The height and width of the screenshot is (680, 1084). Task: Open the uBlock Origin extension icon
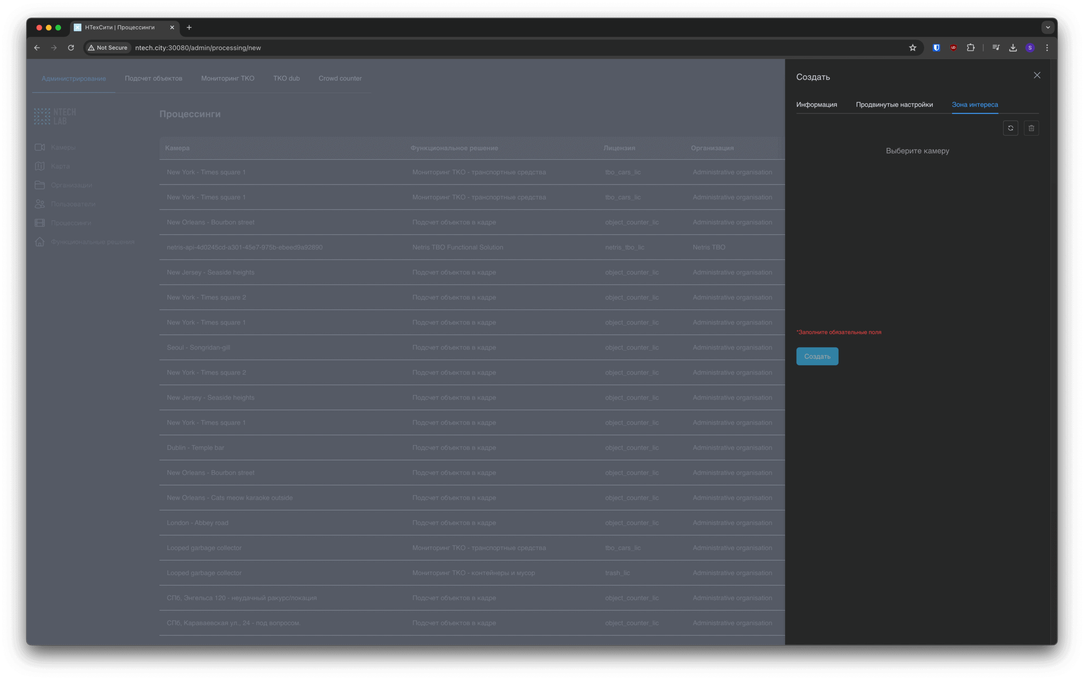pyautogui.click(x=953, y=48)
